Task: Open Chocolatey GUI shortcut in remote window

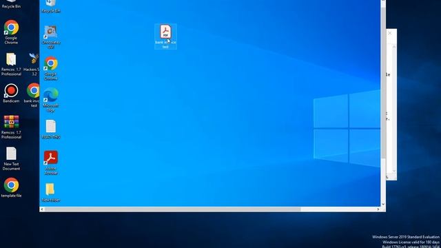Action: point(51,37)
